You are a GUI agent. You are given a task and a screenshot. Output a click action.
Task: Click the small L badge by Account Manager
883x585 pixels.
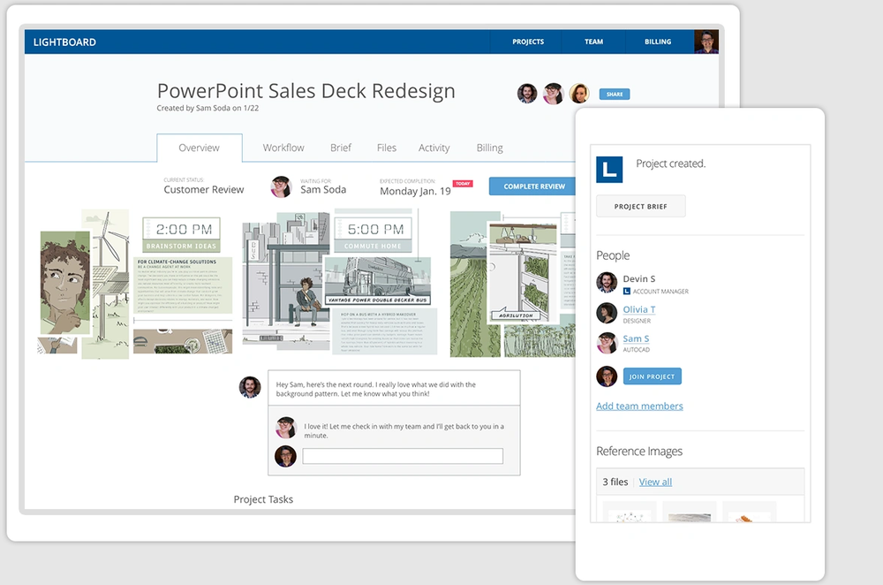point(627,292)
